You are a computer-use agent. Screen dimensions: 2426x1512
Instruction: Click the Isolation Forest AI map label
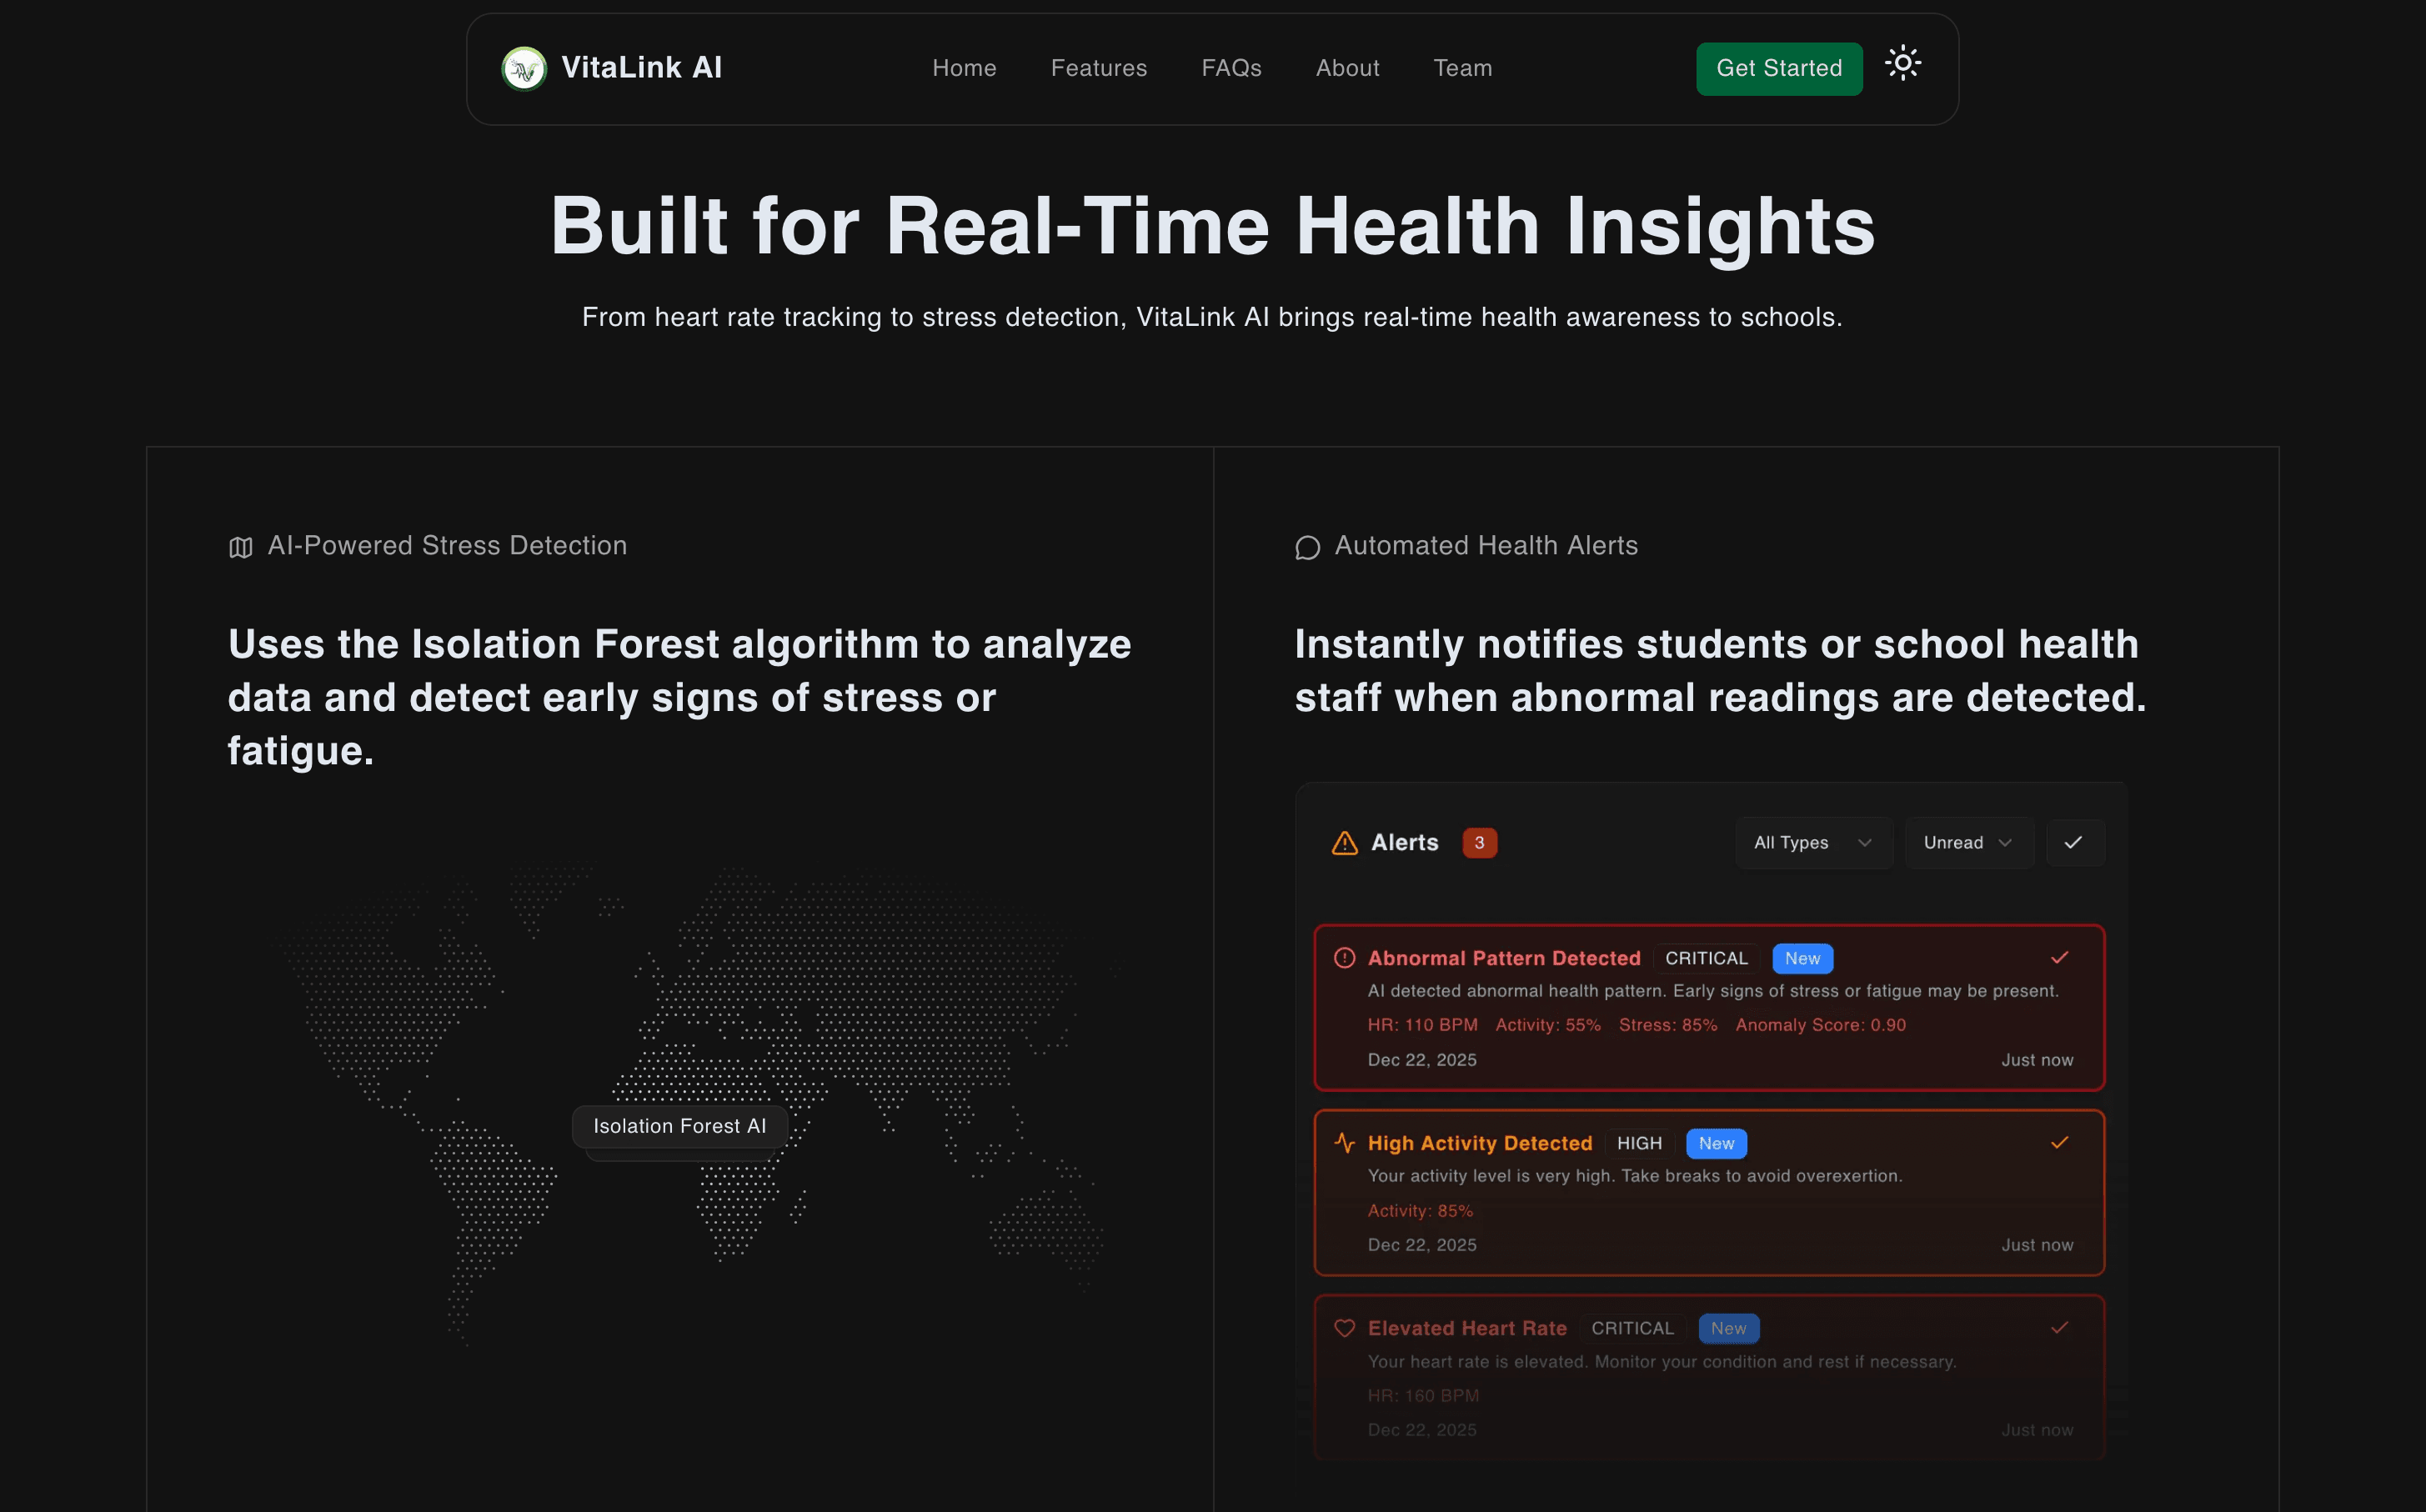[x=679, y=1126]
